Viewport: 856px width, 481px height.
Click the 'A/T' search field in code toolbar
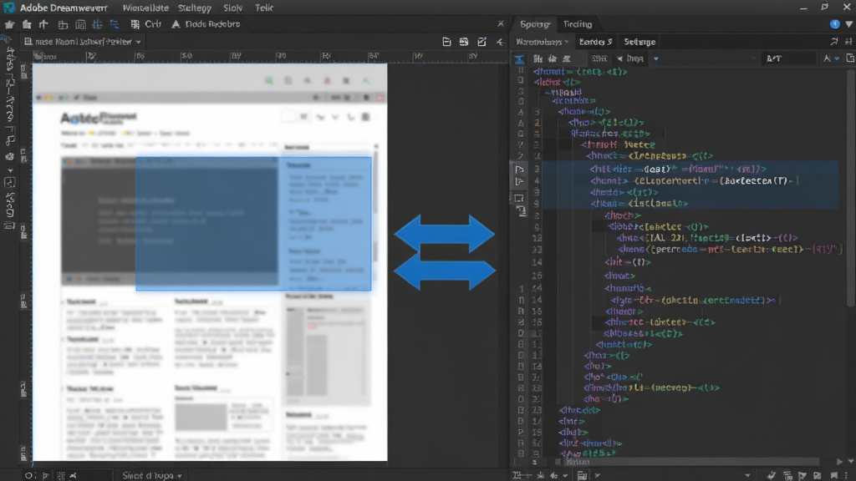point(790,58)
